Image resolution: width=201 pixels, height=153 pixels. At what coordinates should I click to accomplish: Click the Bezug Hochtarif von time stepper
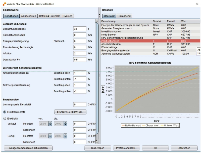(50, 136)
